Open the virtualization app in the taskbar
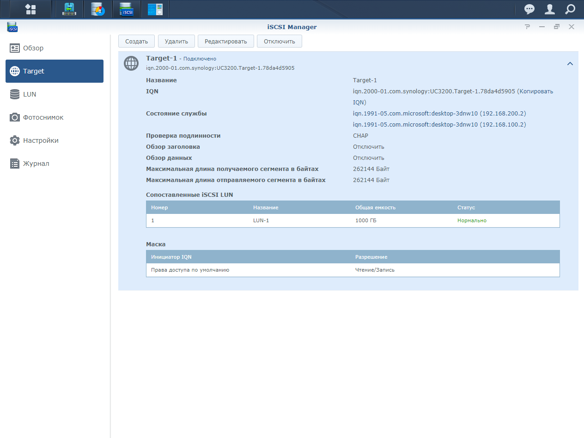The width and height of the screenshot is (584, 438). (x=69, y=9)
